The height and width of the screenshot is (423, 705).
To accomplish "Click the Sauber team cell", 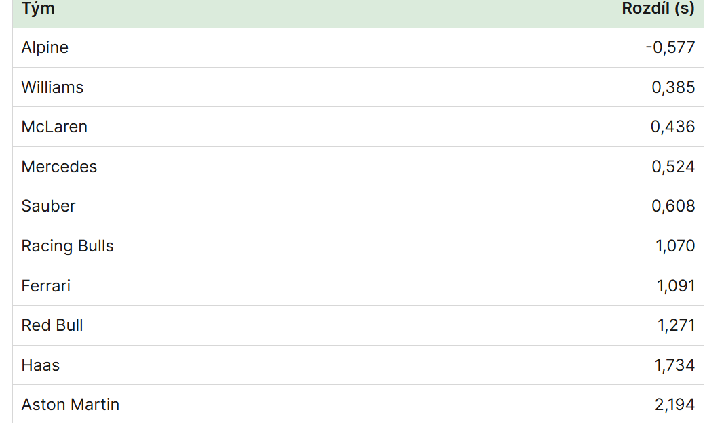I will (49, 206).
